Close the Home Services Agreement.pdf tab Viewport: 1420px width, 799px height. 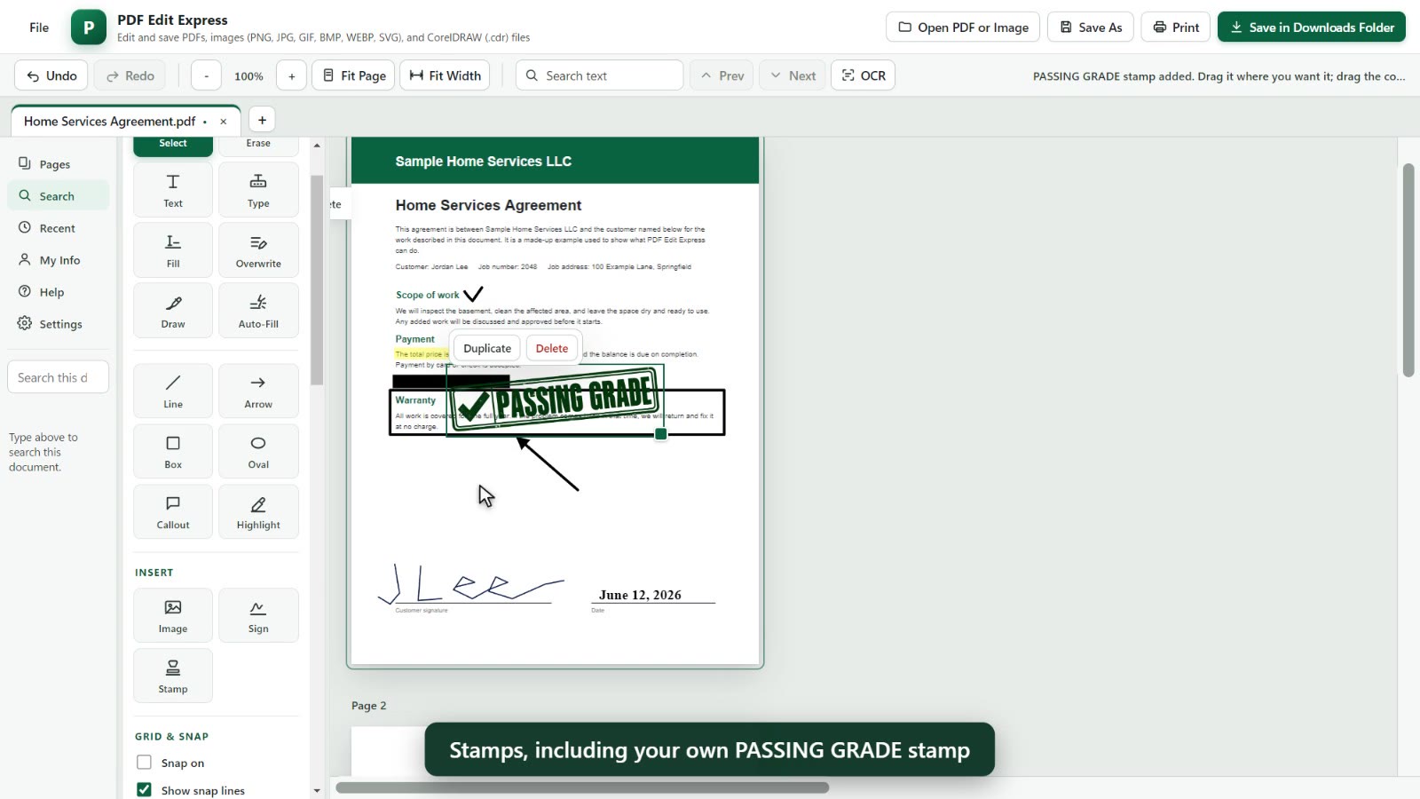coord(224,122)
